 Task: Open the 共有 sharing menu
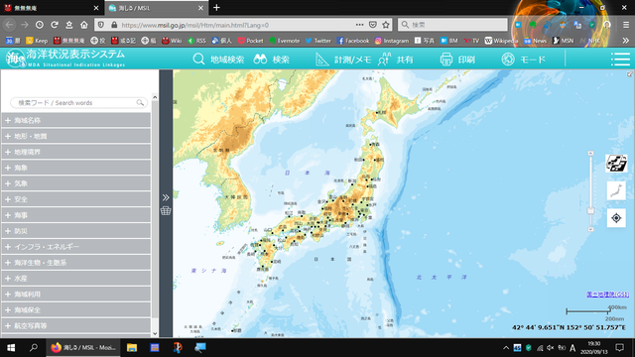(396, 59)
